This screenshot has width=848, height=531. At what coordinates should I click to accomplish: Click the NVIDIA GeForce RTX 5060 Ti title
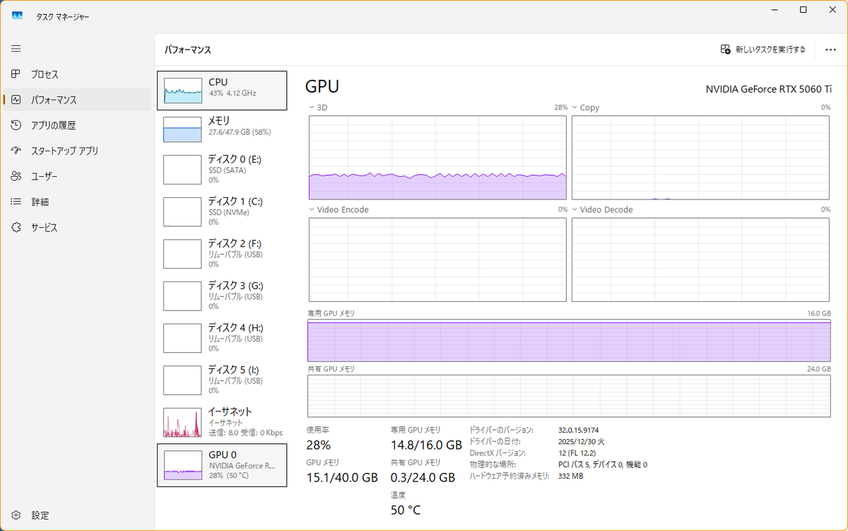[x=769, y=89]
